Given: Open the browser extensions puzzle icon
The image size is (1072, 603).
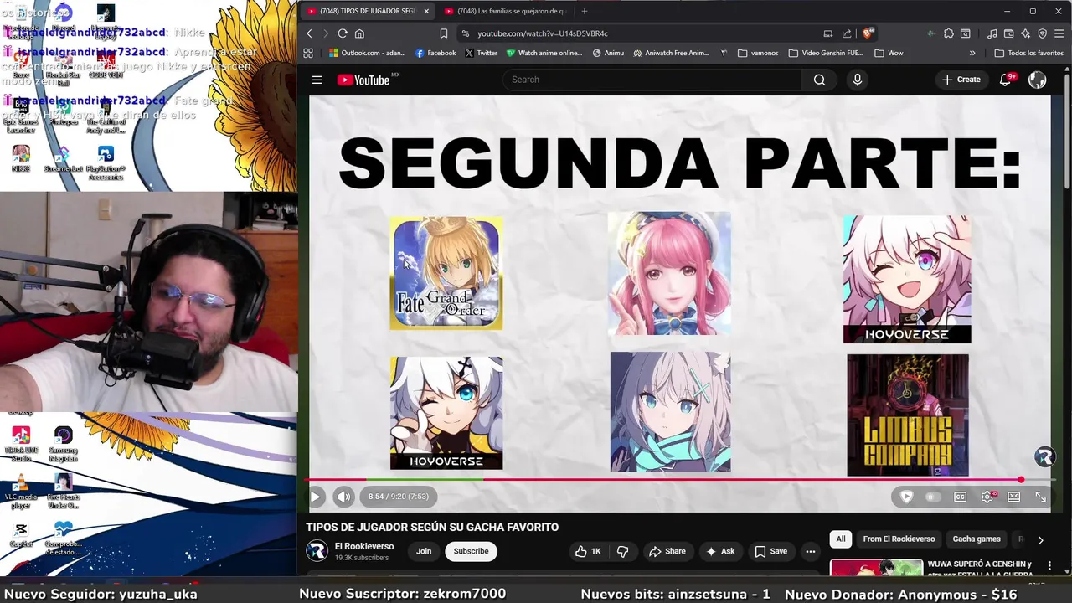Looking at the screenshot, I should (948, 33).
